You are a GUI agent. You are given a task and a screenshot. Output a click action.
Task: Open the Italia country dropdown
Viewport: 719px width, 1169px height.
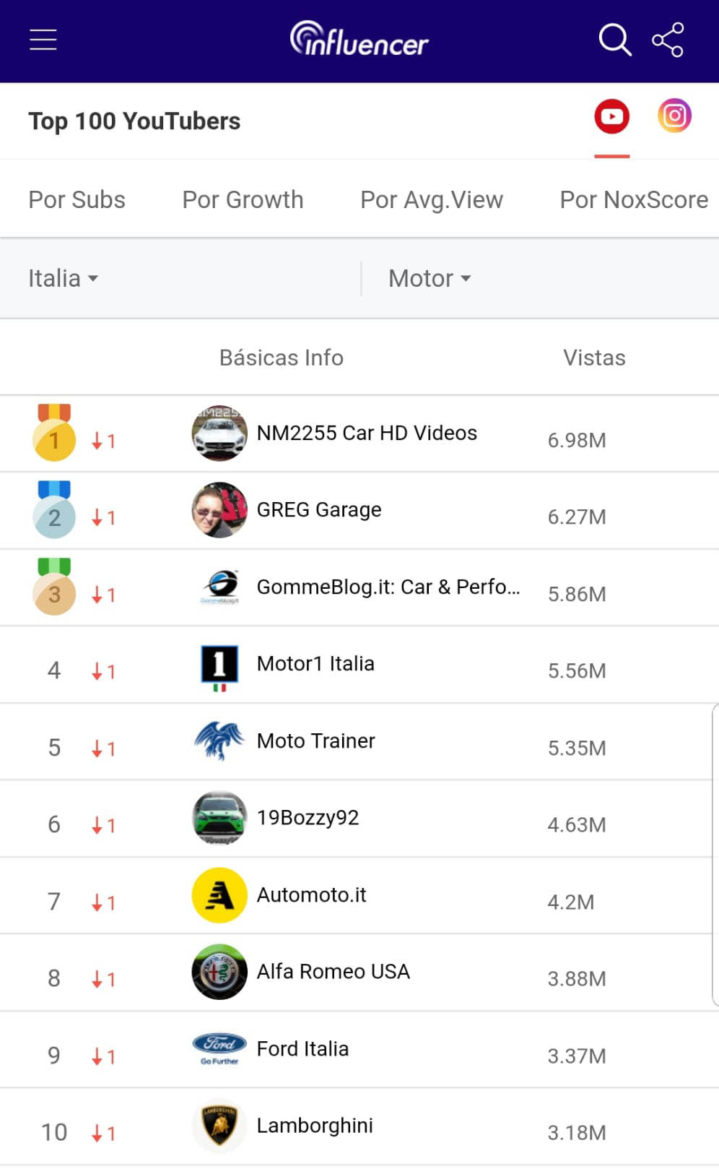point(63,278)
